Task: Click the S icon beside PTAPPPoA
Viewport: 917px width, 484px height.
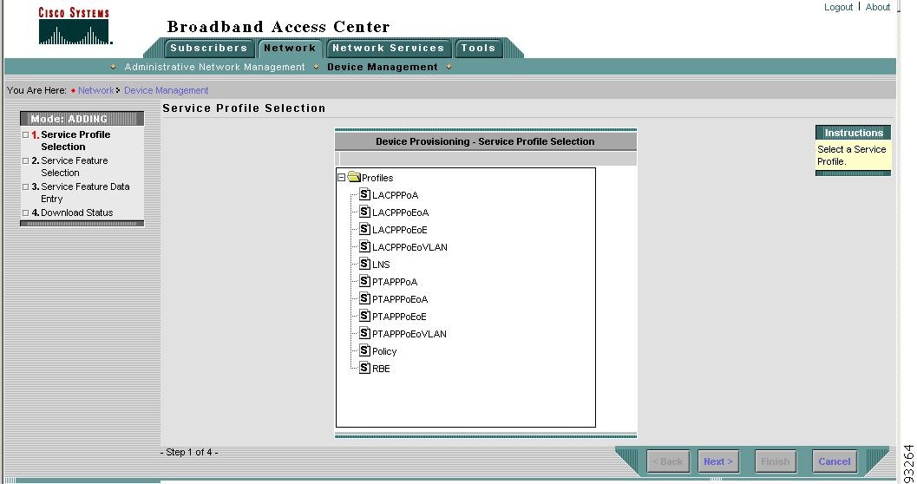Action: pos(364,281)
